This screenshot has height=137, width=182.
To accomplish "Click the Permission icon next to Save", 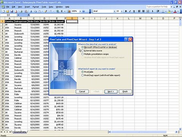I will click(16, 11).
